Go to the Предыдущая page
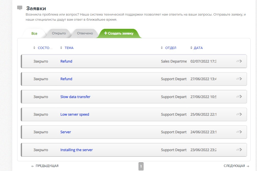Screen dimensions: 257x171 pos(47,166)
